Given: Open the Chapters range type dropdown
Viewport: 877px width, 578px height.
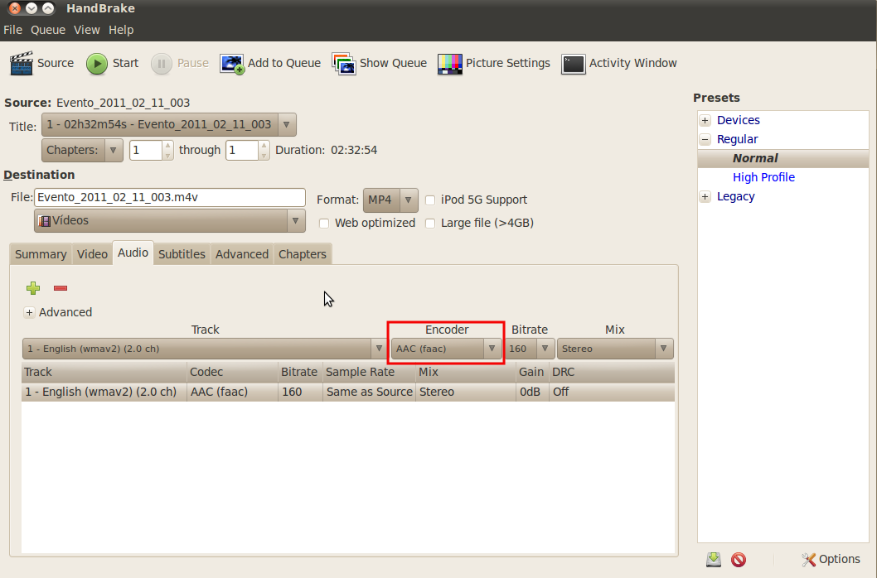Looking at the screenshot, I should pos(82,151).
